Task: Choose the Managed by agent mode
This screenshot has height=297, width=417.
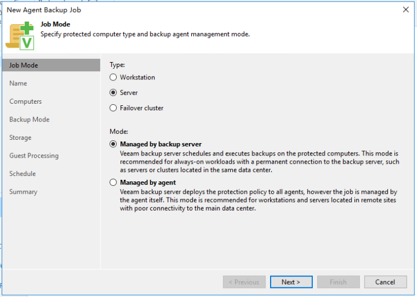Action: click(x=113, y=183)
